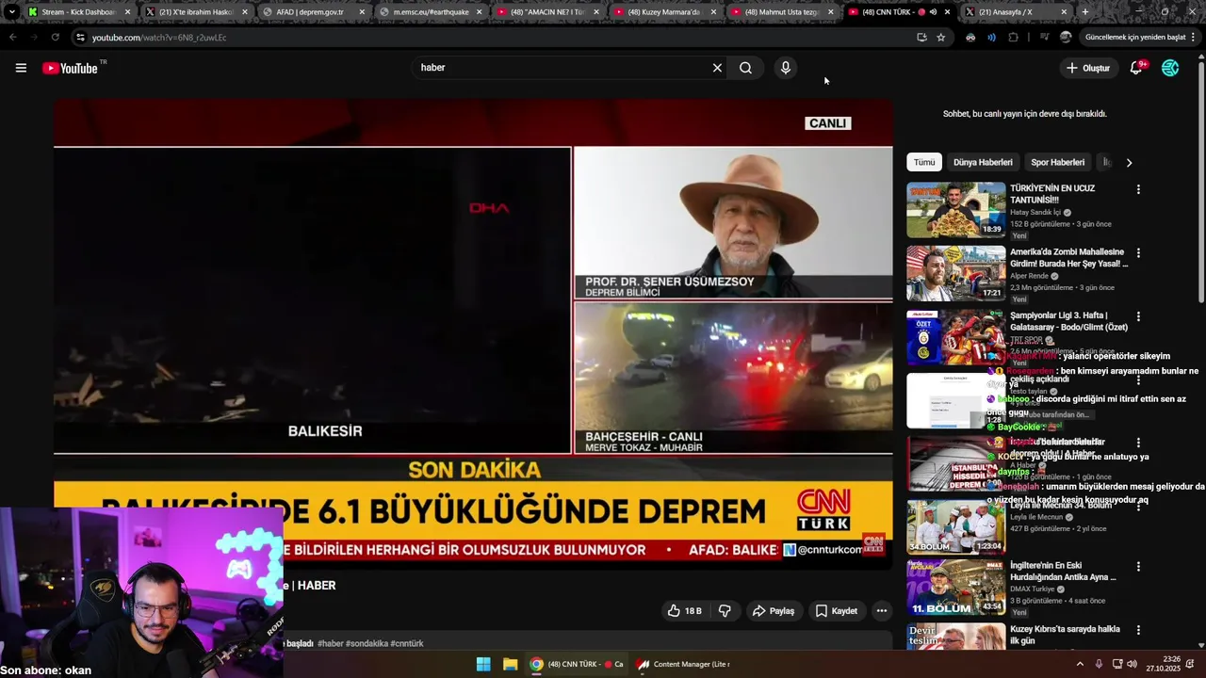Run search with the magnifier button
Screen dimensions: 1206x678
745,68
